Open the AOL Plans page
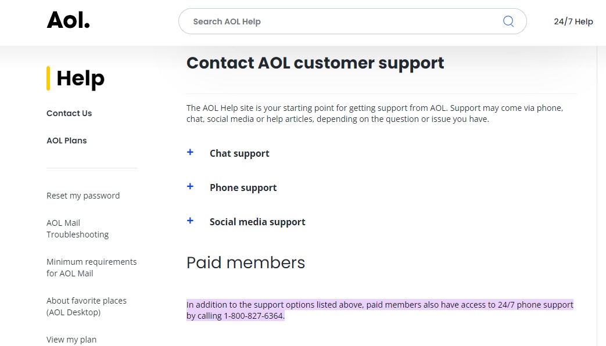606x346 pixels. (x=66, y=140)
